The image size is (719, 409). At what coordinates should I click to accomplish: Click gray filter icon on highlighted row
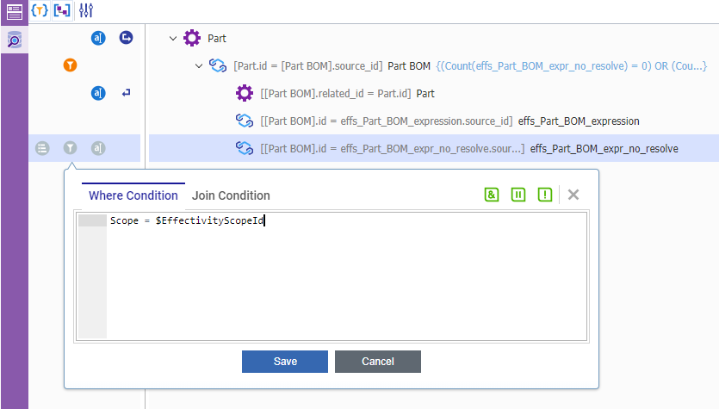pos(70,148)
